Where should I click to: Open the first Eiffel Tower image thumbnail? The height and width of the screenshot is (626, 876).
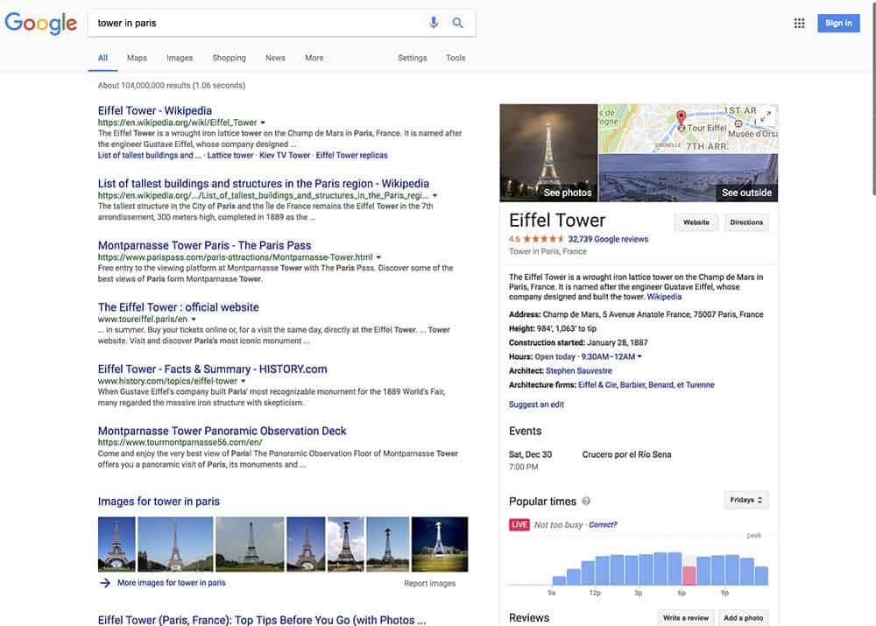pos(117,544)
